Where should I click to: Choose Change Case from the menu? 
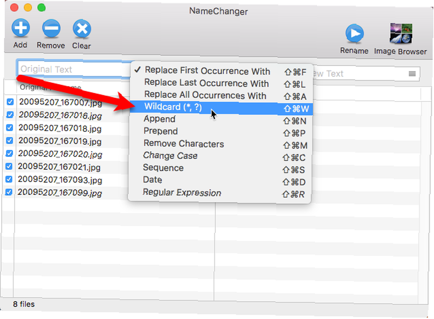(x=220, y=156)
